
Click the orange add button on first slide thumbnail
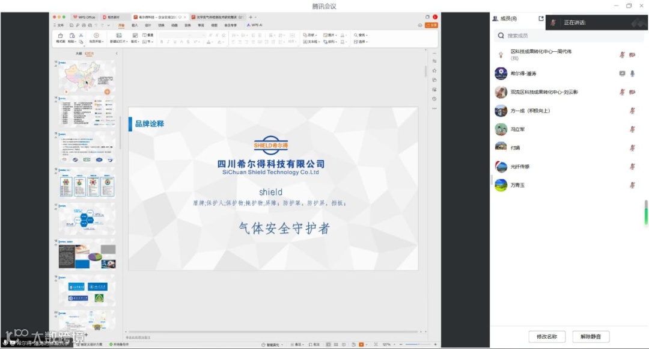coord(107,91)
